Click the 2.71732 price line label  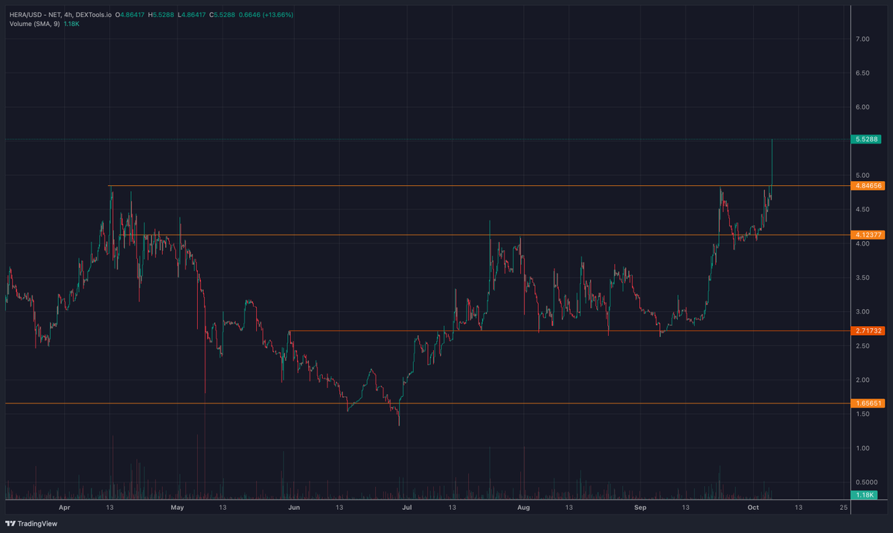866,331
